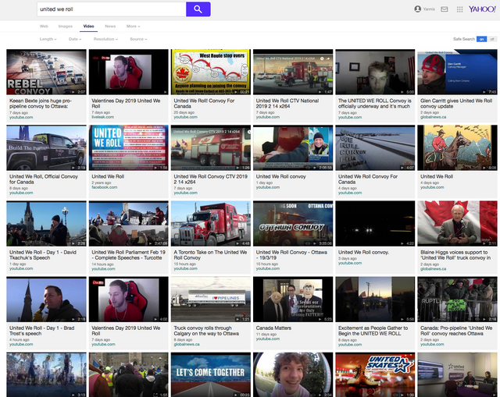500x397 pixels.
Task: Open 'United We Roll Convoy CTV 2019 2 14' title
Action: [210, 179]
